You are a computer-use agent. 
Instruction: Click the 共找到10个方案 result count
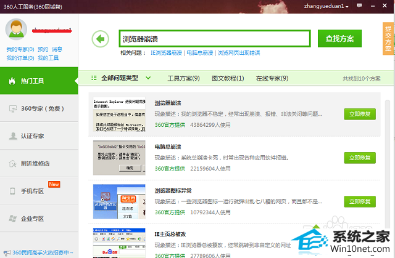(x=362, y=79)
